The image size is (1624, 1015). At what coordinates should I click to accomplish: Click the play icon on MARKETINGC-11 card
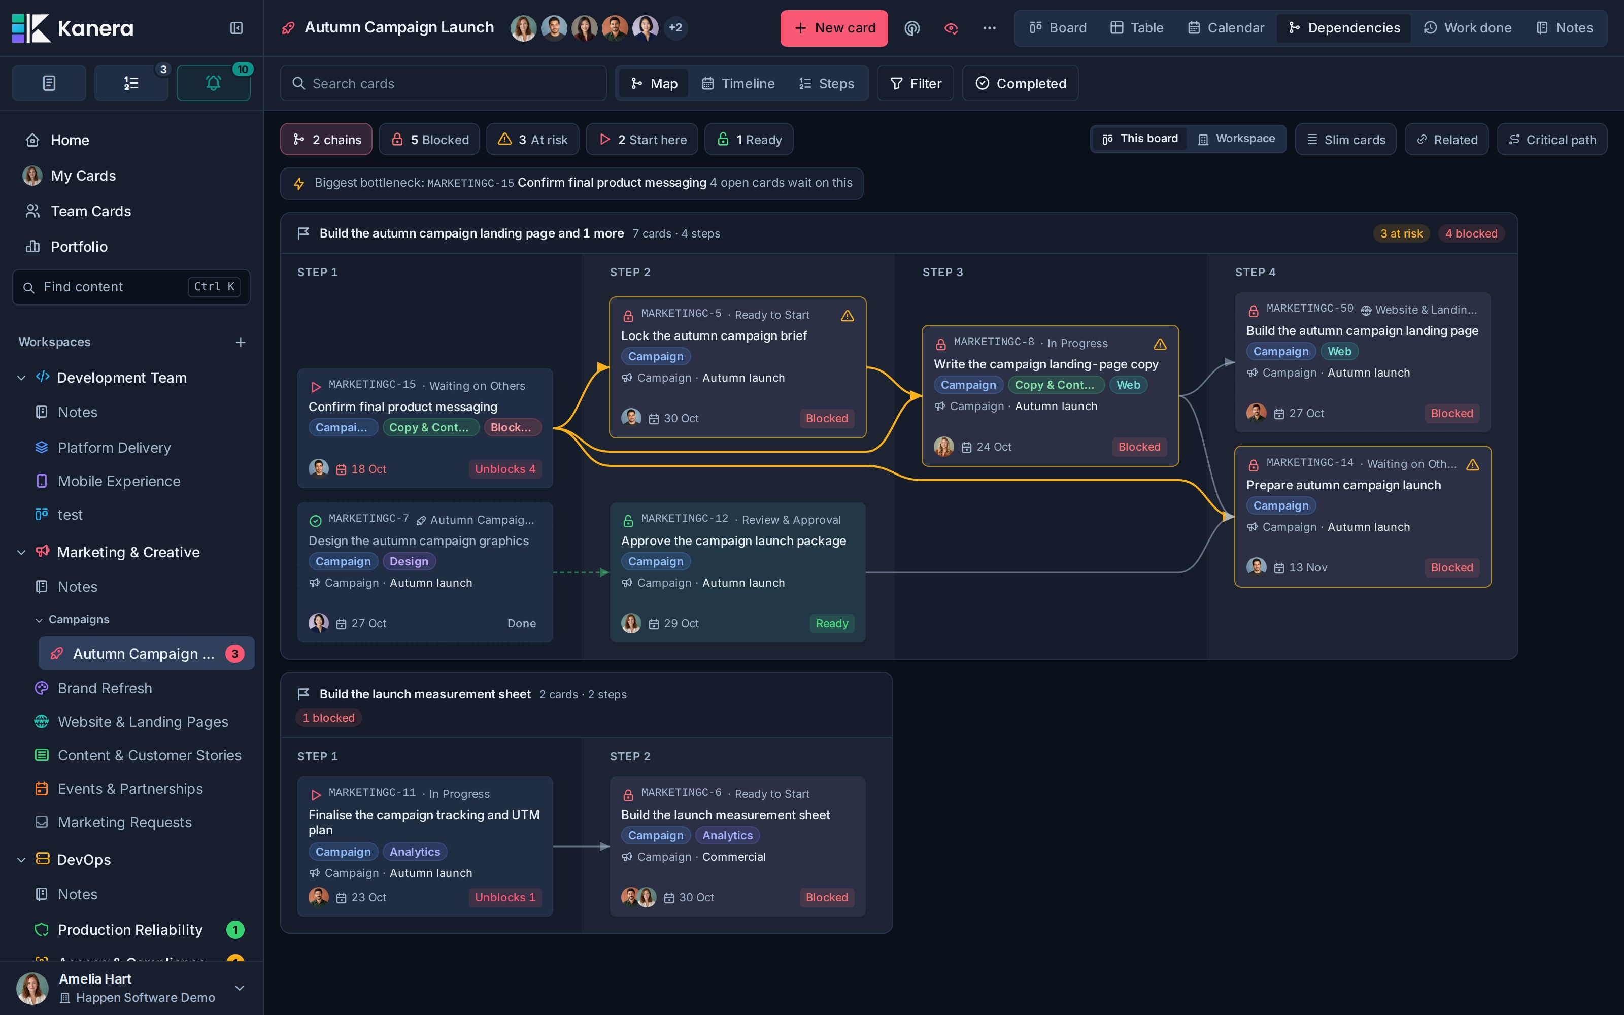315,795
